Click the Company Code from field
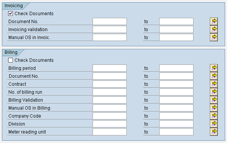Image resolution: width=227 pixels, height=143 pixels. point(110,116)
